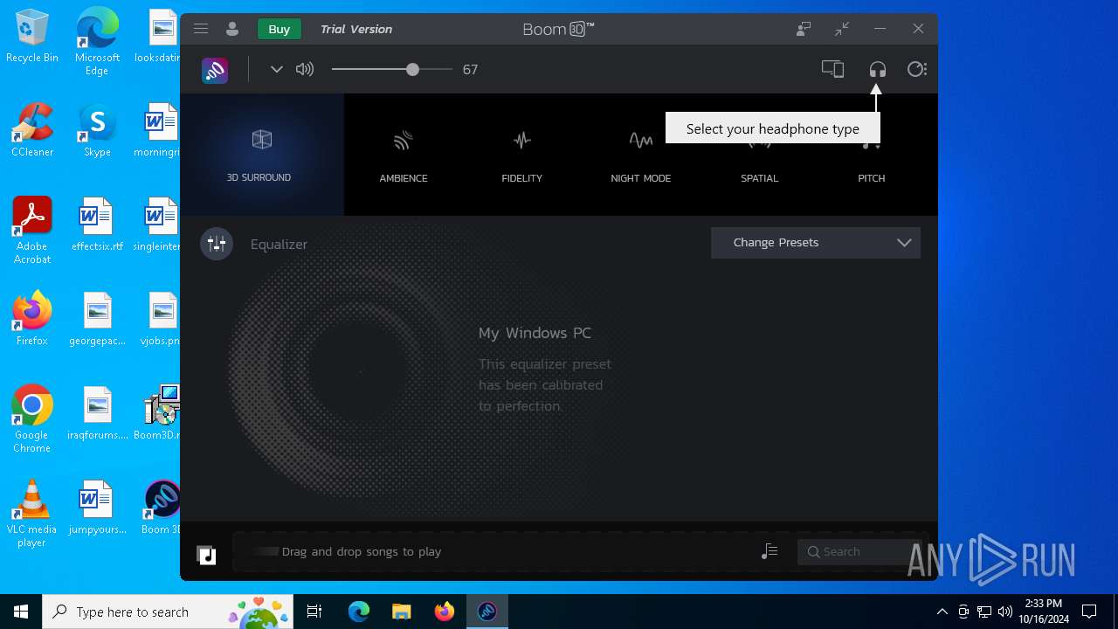Viewport: 1118px width, 629px height.
Task: Switch to compact mini-player view
Action: pos(842,29)
